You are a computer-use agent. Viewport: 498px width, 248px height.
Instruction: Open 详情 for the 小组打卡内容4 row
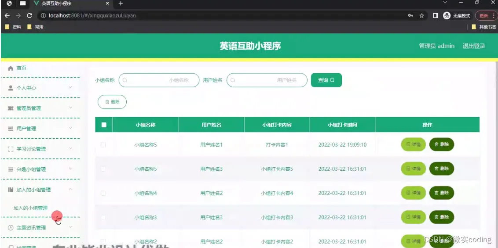pyautogui.click(x=414, y=193)
